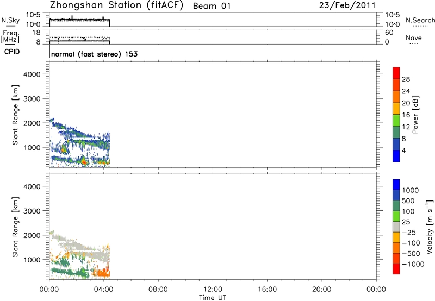Click the "12" power colorbar label

pyautogui.click(x=406, y=127)
